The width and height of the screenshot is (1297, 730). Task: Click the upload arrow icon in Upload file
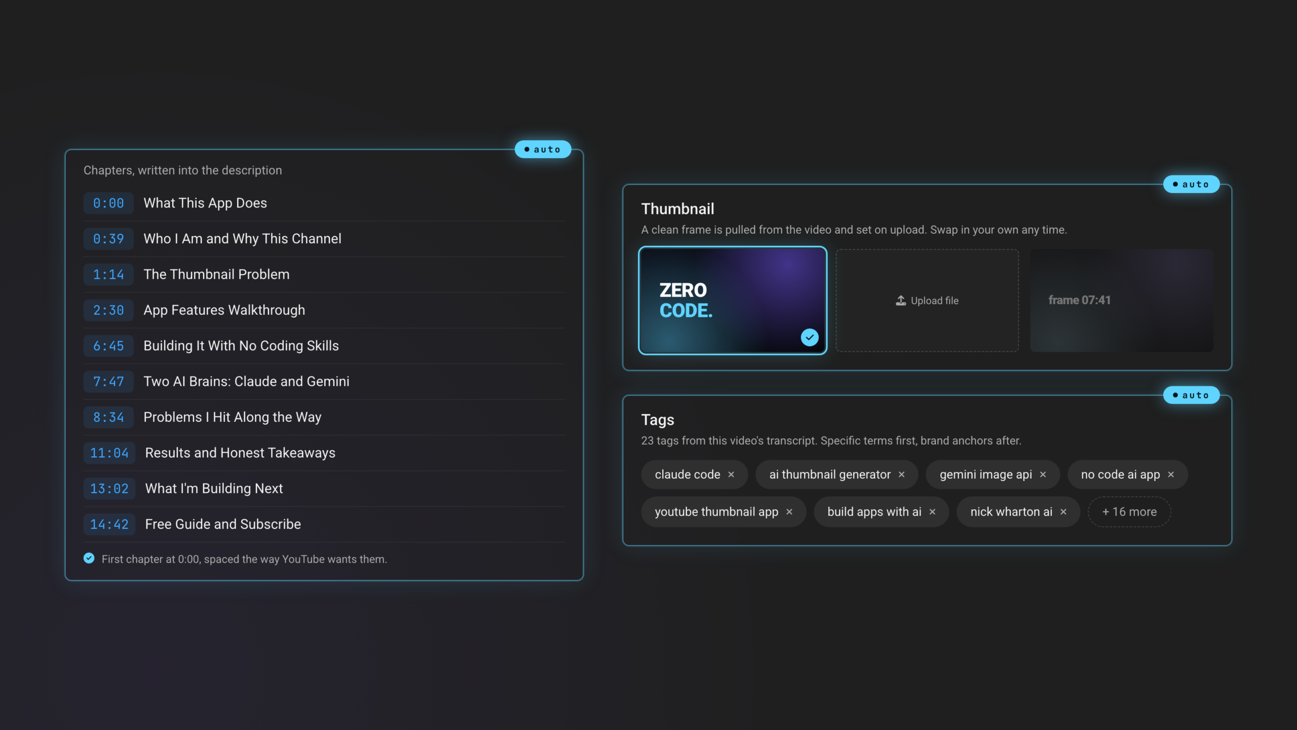pyautogui.click(x=901, y=301)
